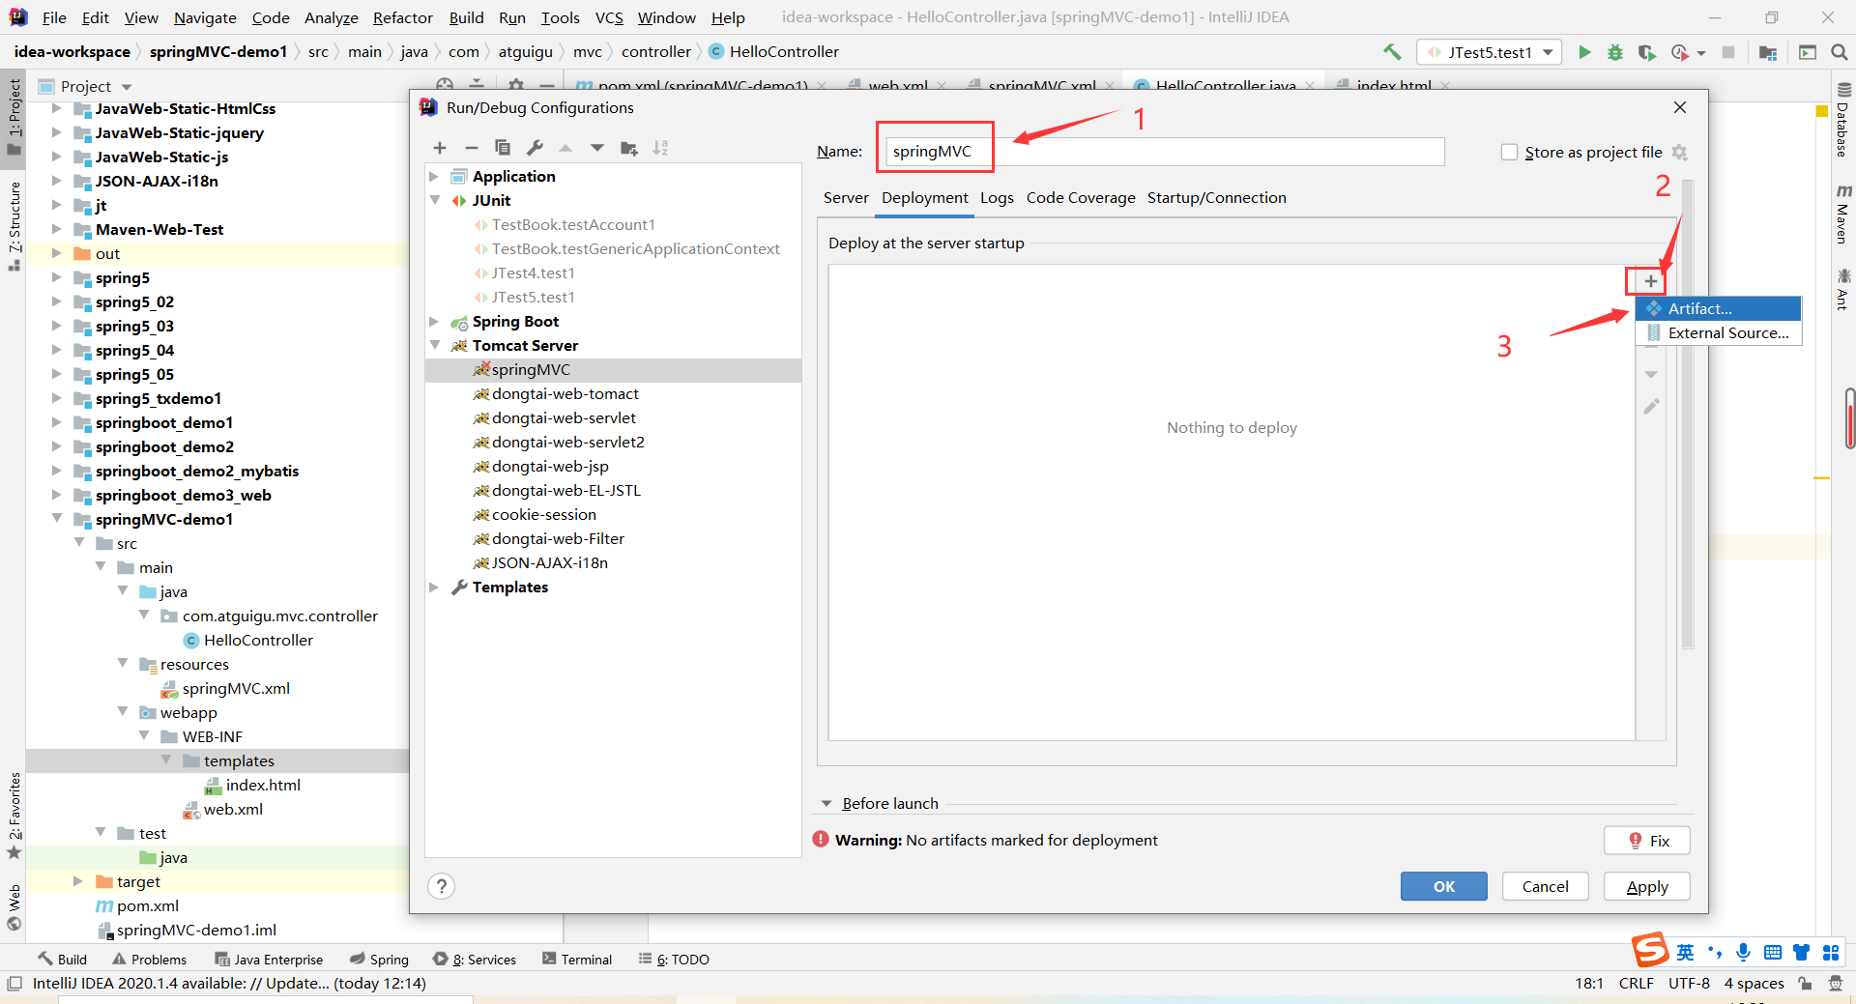
Task: Open the Project view dropdown arrow
Action: (127, 87)
